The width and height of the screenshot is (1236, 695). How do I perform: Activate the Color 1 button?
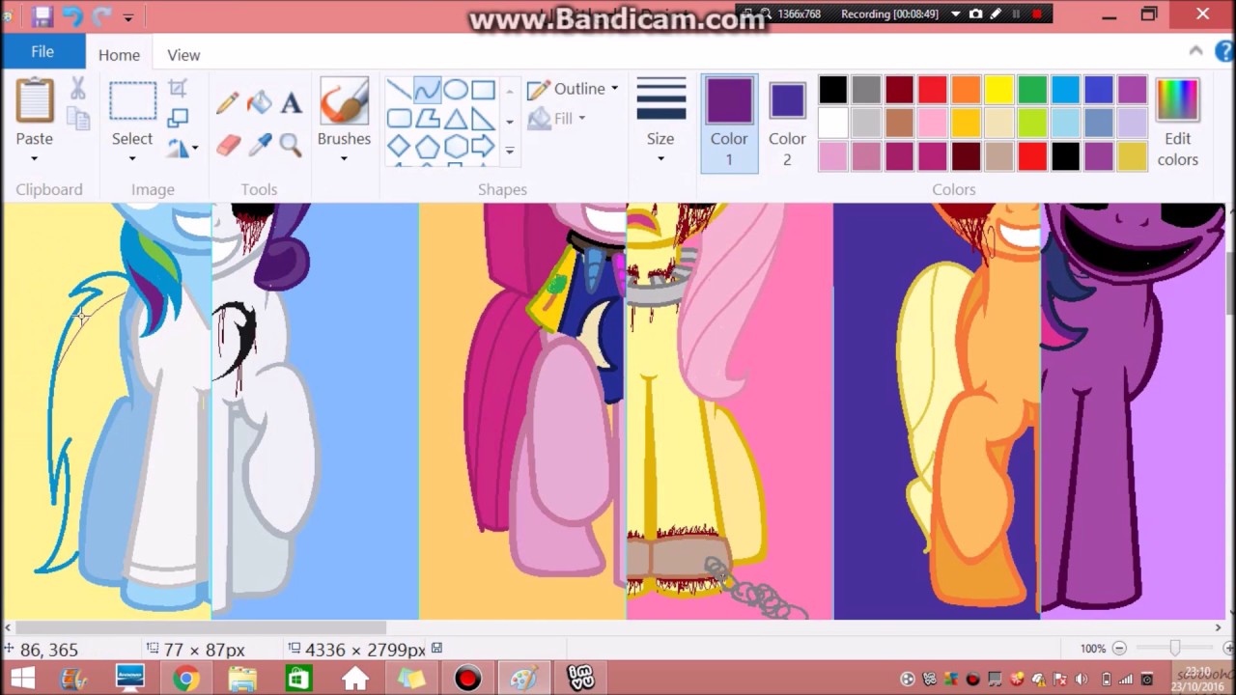point(729,123)
